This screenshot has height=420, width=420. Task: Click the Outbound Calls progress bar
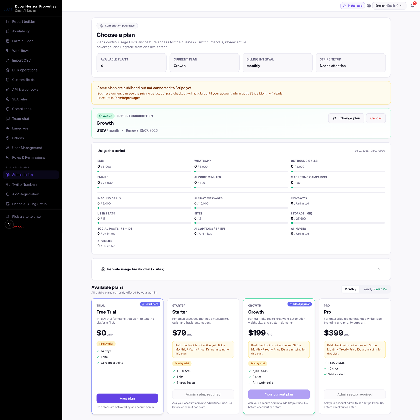point(338,172)
